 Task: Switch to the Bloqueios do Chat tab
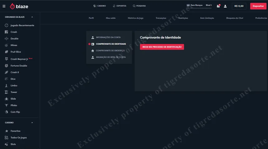235,18
